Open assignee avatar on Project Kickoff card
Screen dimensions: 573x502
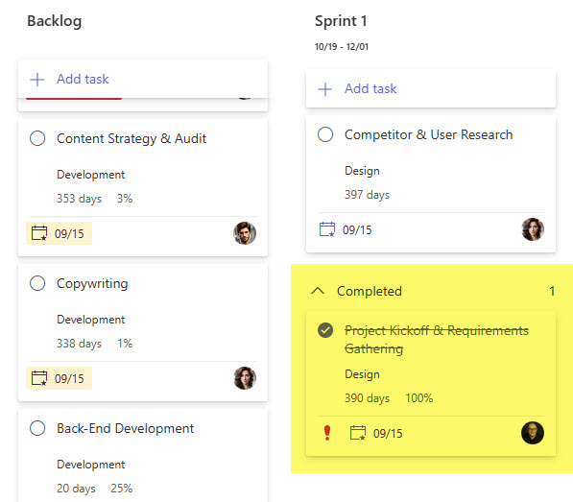[533, 433]
